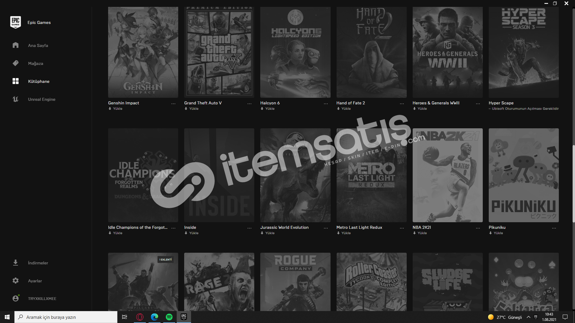575x323 pixels.
Task: Click the download arrow under Inside
Action: point(186,233)
